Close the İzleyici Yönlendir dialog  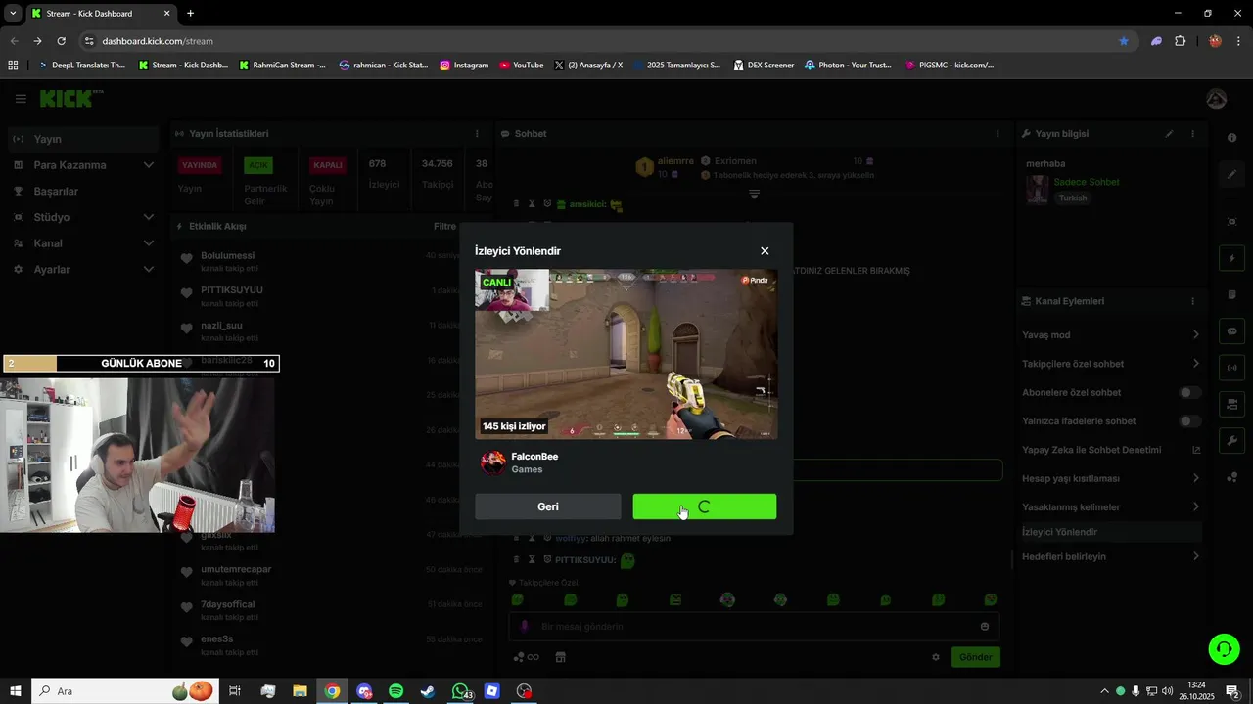[x=765, y=251]
